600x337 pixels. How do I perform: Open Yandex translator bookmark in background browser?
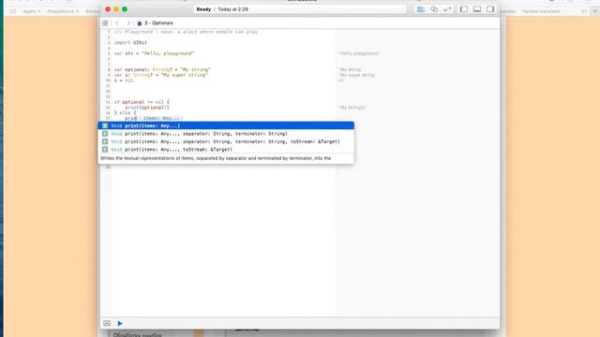click(x=542, y=11)
